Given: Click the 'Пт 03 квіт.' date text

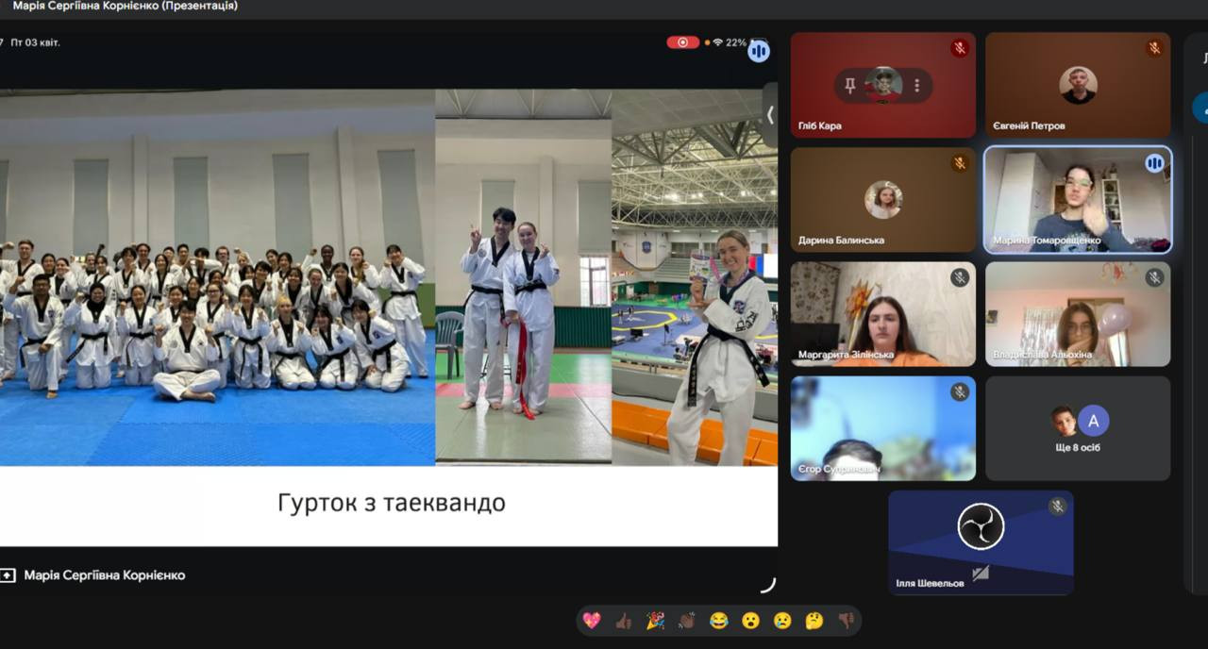Looking at the screenshot, I should (36, 42).
